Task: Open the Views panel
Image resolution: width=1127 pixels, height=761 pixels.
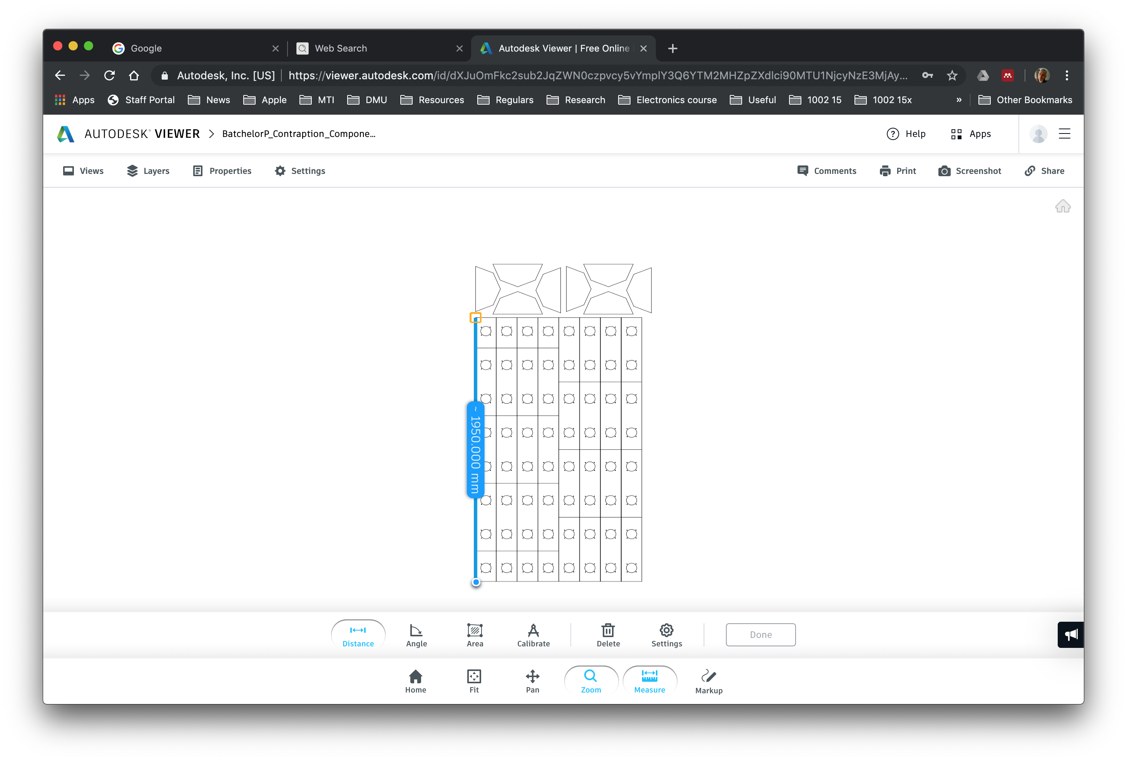Action: pyautogui.click(x=84, y=170)
